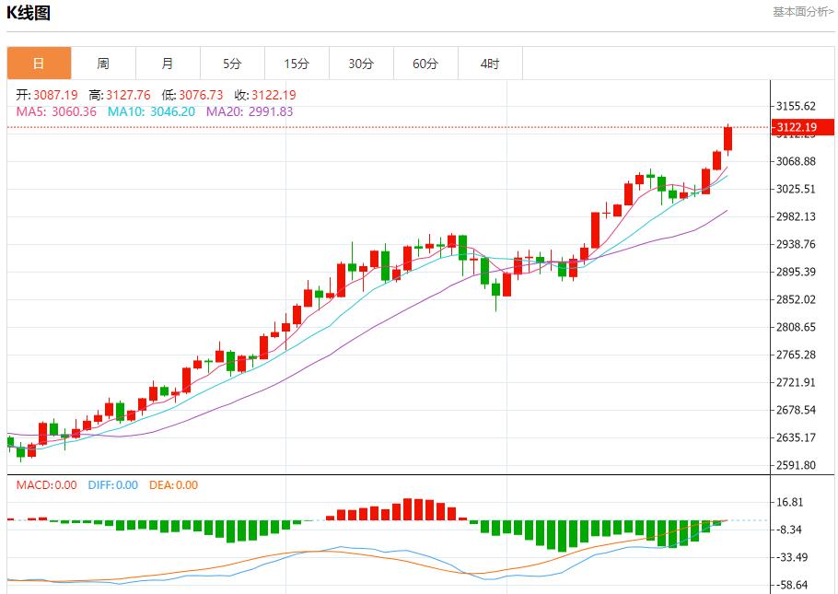Switch to the 4时 four-hour tab
The height and width of the screenshot is (594, 838).
point(490,64)
